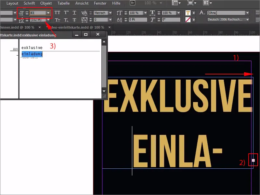Click vertical scale stepper arrows

(126, 13)
